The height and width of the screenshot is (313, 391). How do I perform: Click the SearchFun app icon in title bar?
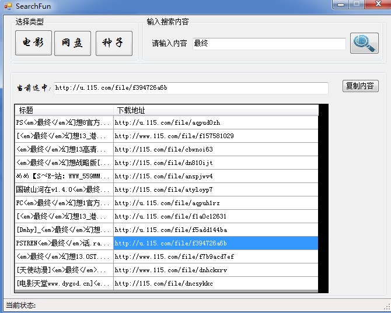8,6
